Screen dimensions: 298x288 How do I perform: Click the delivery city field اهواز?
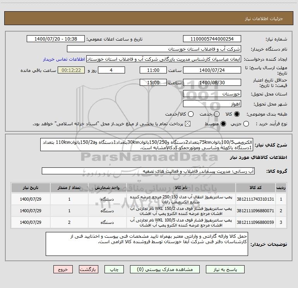tap(212, 104)
